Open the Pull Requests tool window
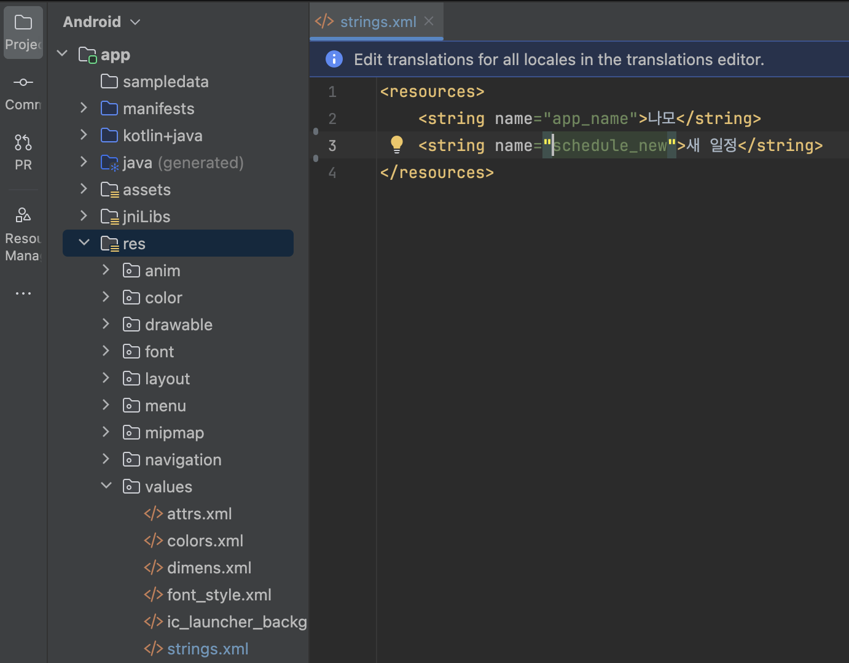This screenshot has height=663, width=849. coord(23,152)
